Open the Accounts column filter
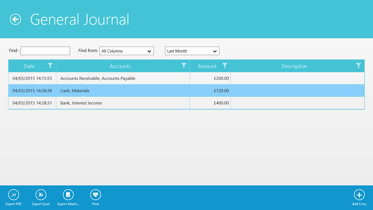This screenshot has width=373, height=210. click(184, 66)
